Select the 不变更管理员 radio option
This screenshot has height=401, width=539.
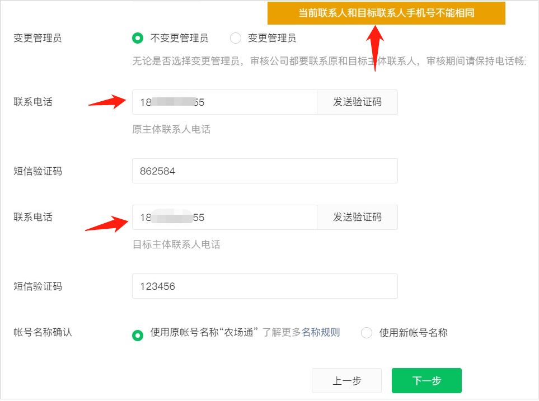click(x=138, y=38)
